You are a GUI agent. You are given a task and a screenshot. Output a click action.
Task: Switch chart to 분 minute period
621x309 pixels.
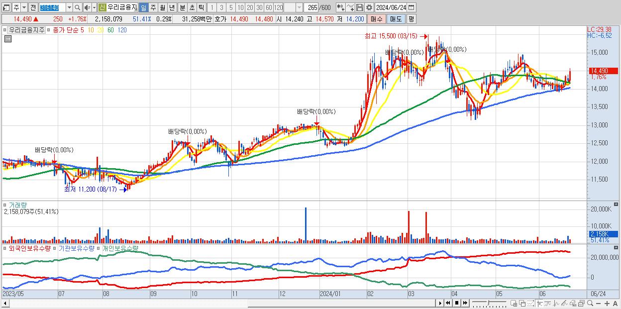[x=183, y=7]
